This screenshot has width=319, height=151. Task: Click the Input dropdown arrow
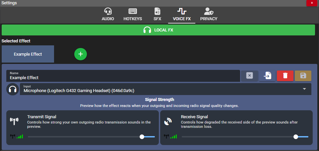coord(304,89)
